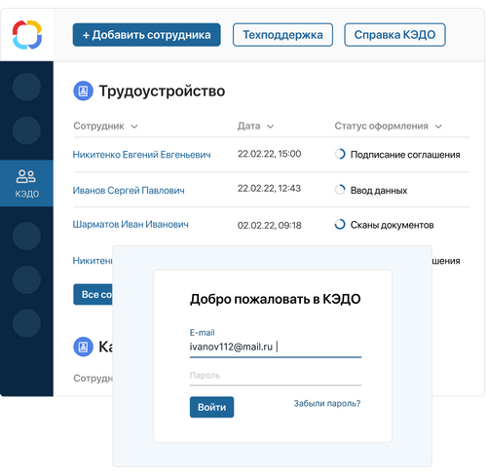Follow the Забыли пароль? link
This screenshot has width=487, height=475.
pyautogui.click(x=327, y=403)
